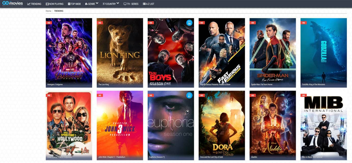352x163 pixels.
Task: Click HD badge on John Wick poster
Action: tap(100, 95)
